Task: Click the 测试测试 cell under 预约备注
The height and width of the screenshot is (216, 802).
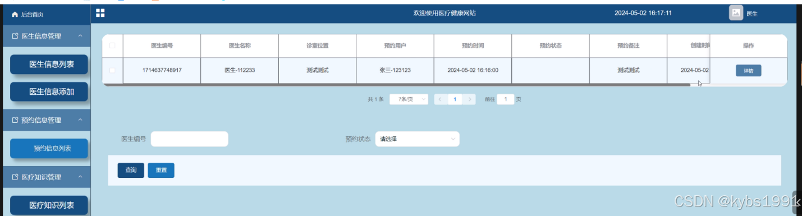Action: (x=628, y=71)
